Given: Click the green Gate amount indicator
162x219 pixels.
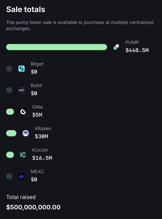Looking at the screenshot, I should 10,112.
